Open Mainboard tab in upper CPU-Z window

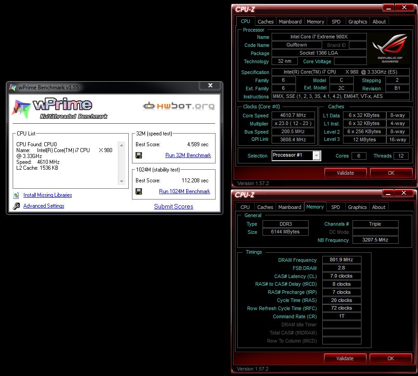(x=290, y=22)
